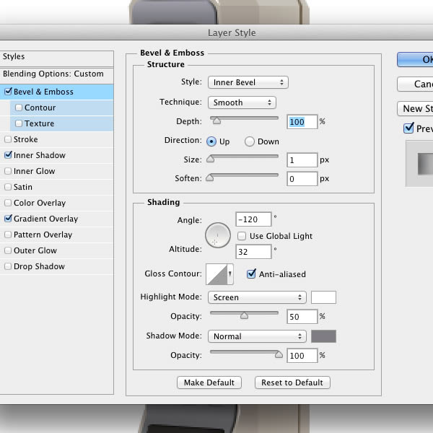Click the Layer Style title bar
Viewport: 433px width, 433px height.
(x=216, y=32)
